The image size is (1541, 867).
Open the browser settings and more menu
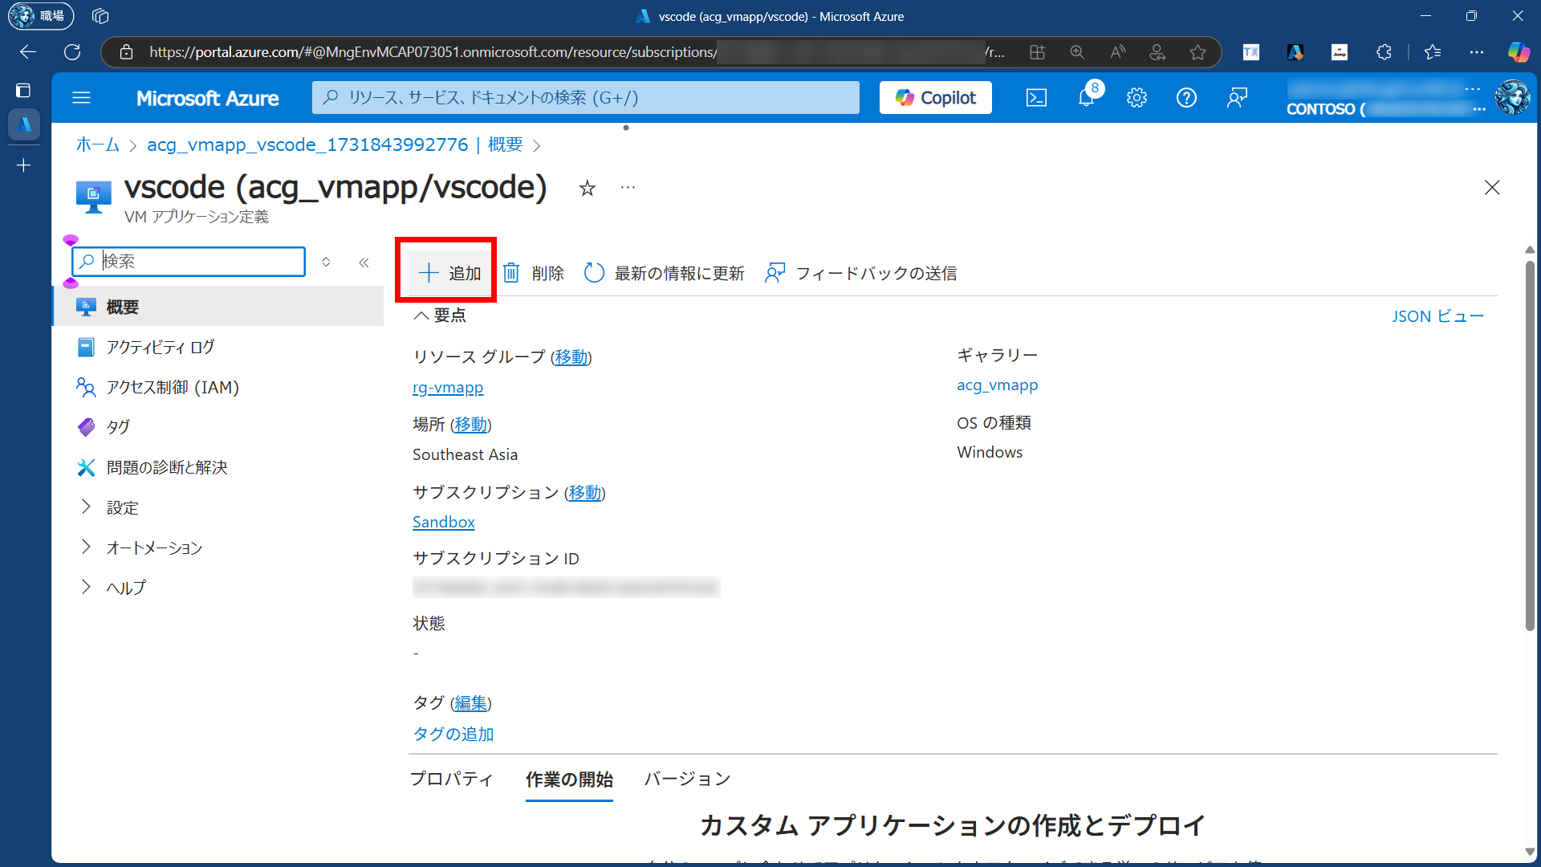(1477, 52)
